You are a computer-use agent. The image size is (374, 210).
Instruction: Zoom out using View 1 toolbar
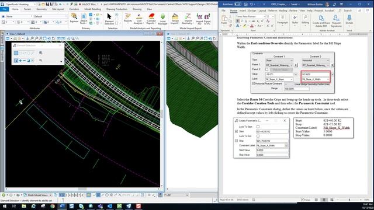click(36, 38)
